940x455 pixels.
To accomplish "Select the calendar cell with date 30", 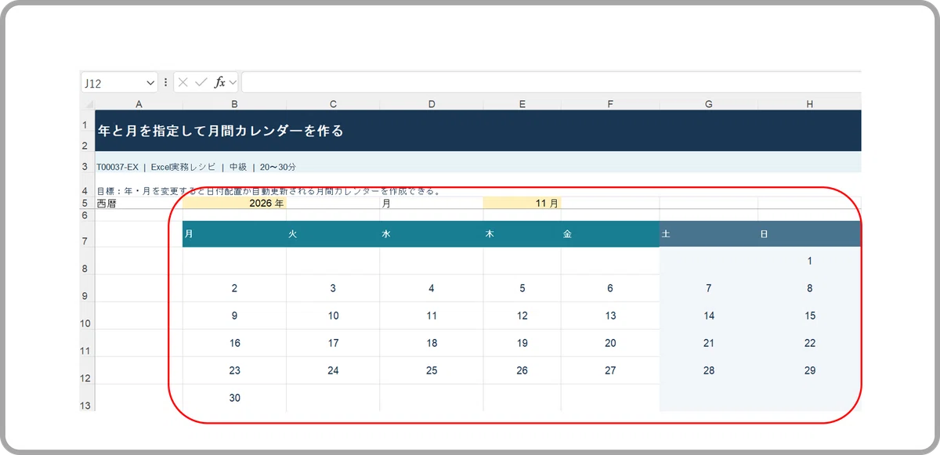I will [234, 398].
